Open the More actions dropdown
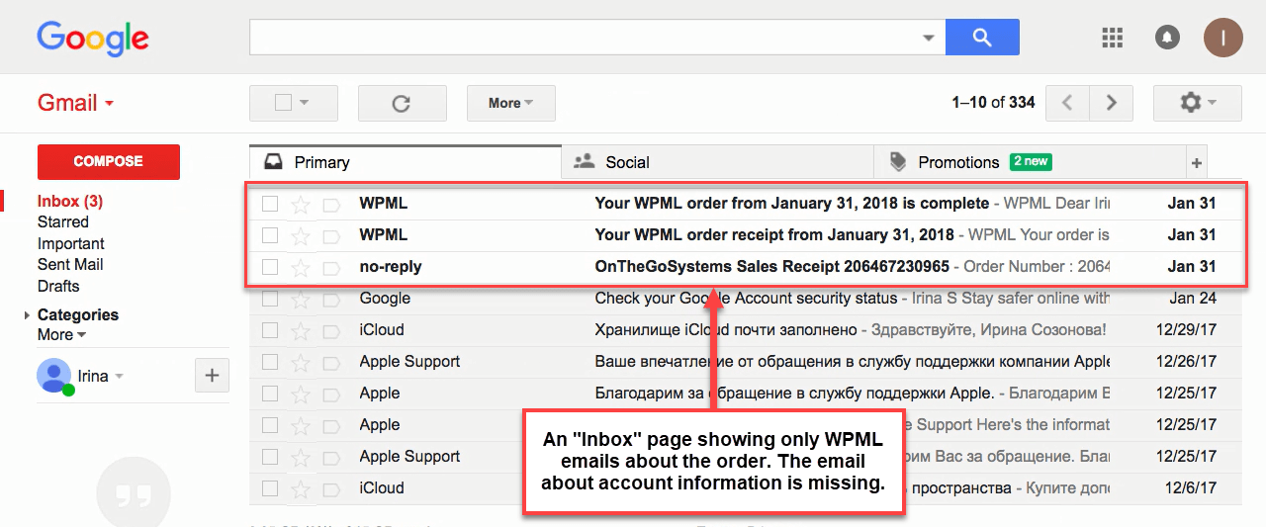The width and height of the screenshot is (1266, 527). click(x=510, y=103)
